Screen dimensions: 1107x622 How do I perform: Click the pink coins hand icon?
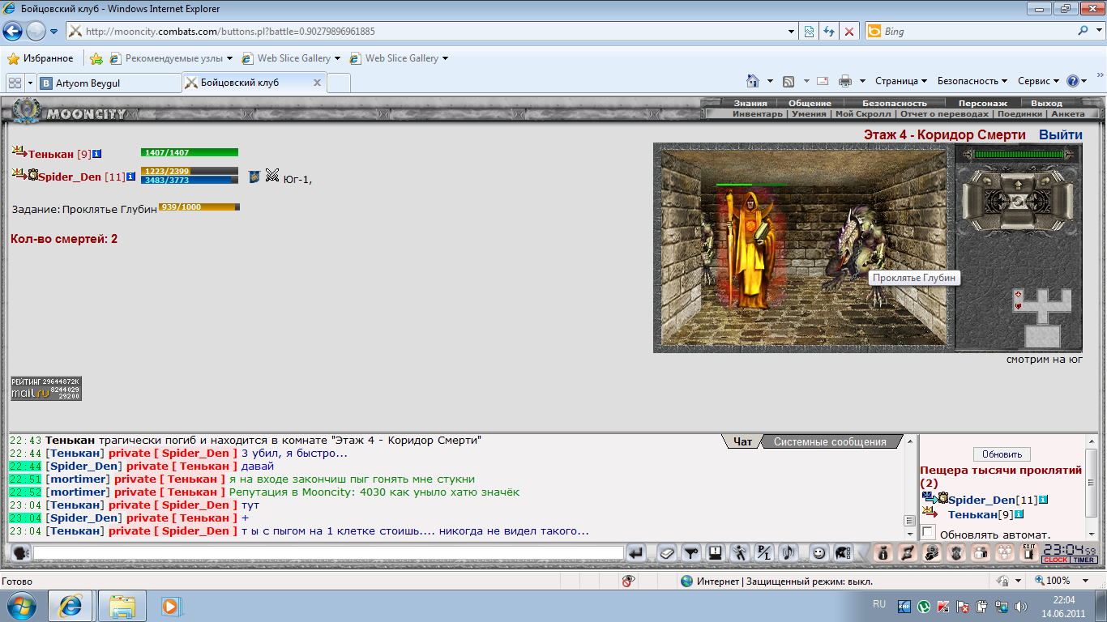[x=933, y=553]
